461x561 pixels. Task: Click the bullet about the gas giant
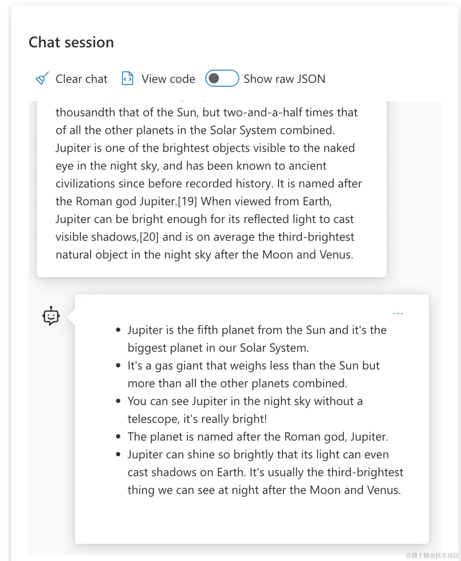point(254,374)
